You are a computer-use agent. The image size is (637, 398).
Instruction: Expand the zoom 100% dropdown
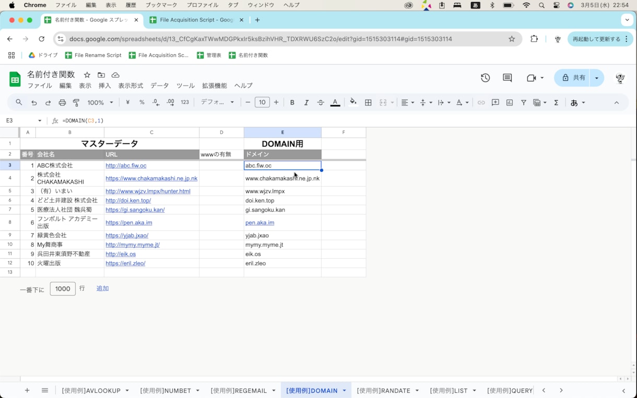pos(100,103)
